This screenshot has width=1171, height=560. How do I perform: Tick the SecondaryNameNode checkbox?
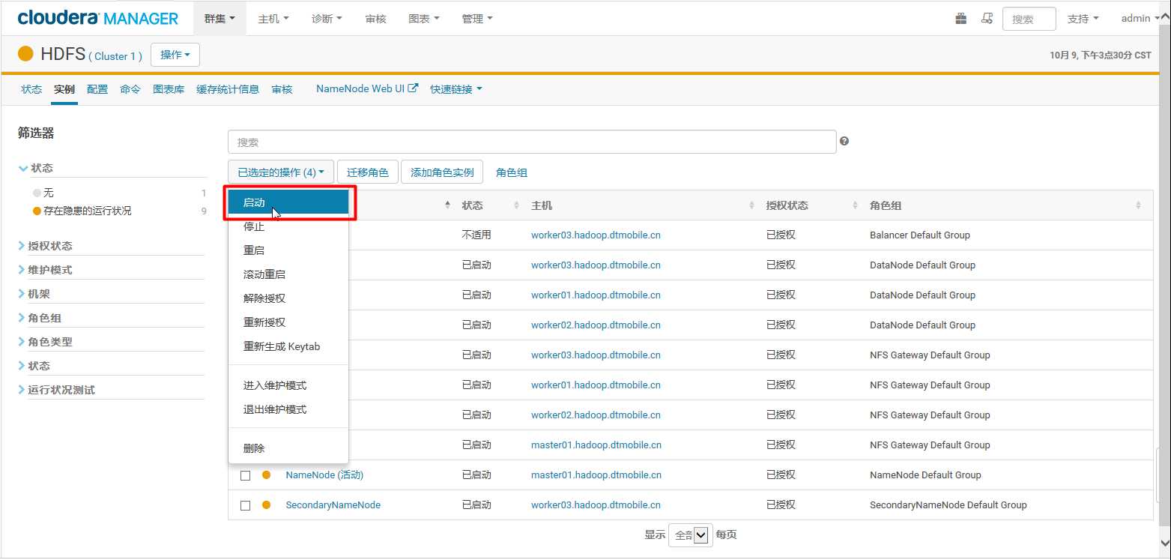245,505
